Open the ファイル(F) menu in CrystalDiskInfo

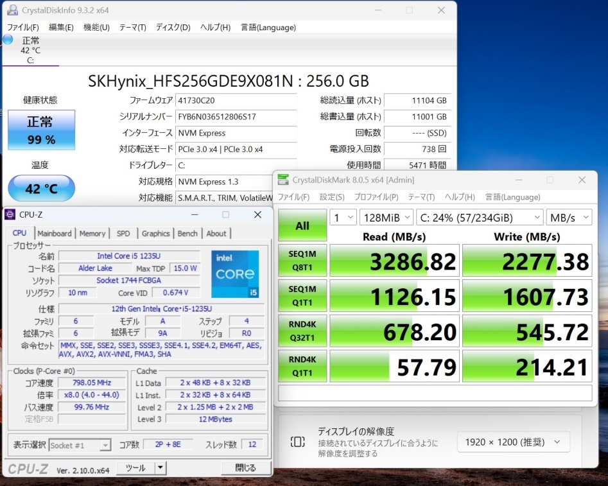[x=23, y=27]
